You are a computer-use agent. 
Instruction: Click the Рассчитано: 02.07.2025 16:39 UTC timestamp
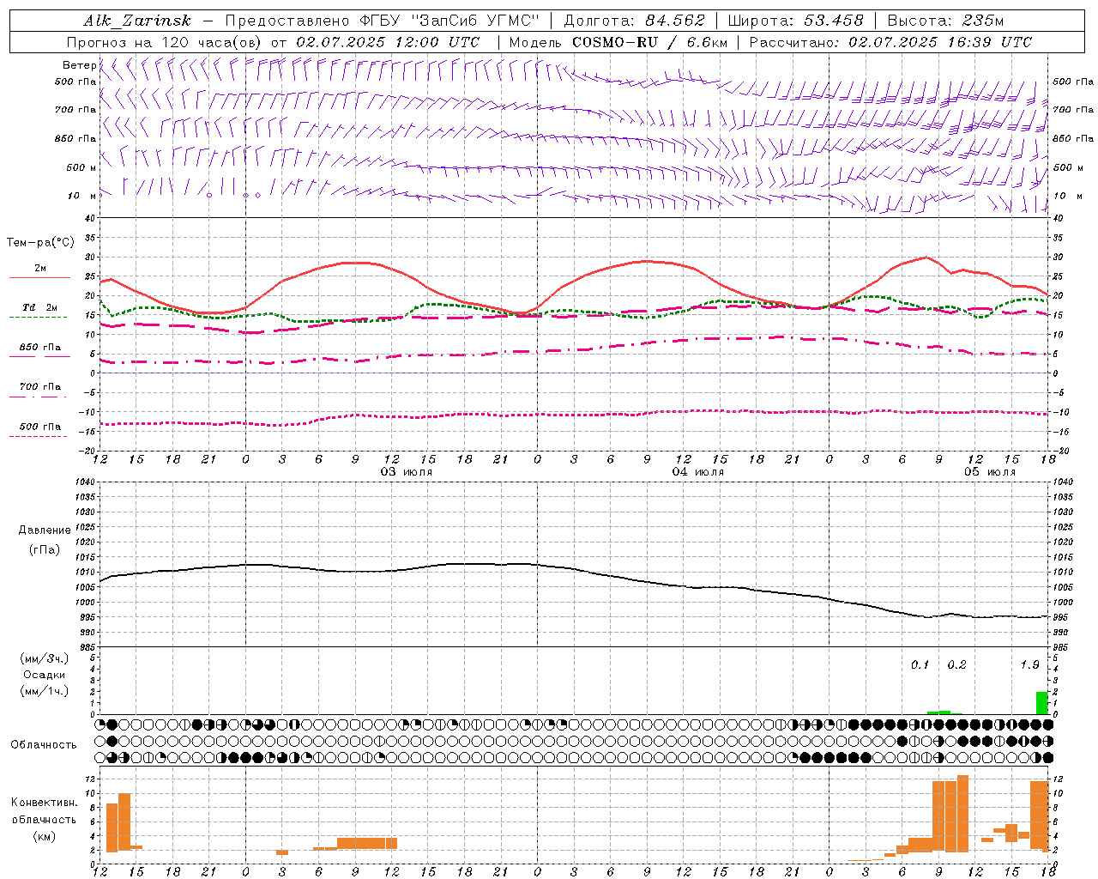[x=890, y=42]
